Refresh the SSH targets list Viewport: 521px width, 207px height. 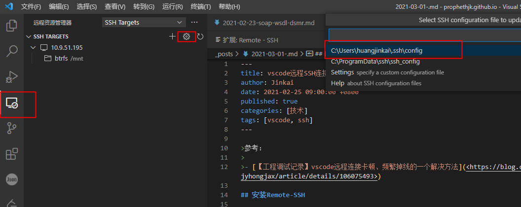click(x=200, y=36)
